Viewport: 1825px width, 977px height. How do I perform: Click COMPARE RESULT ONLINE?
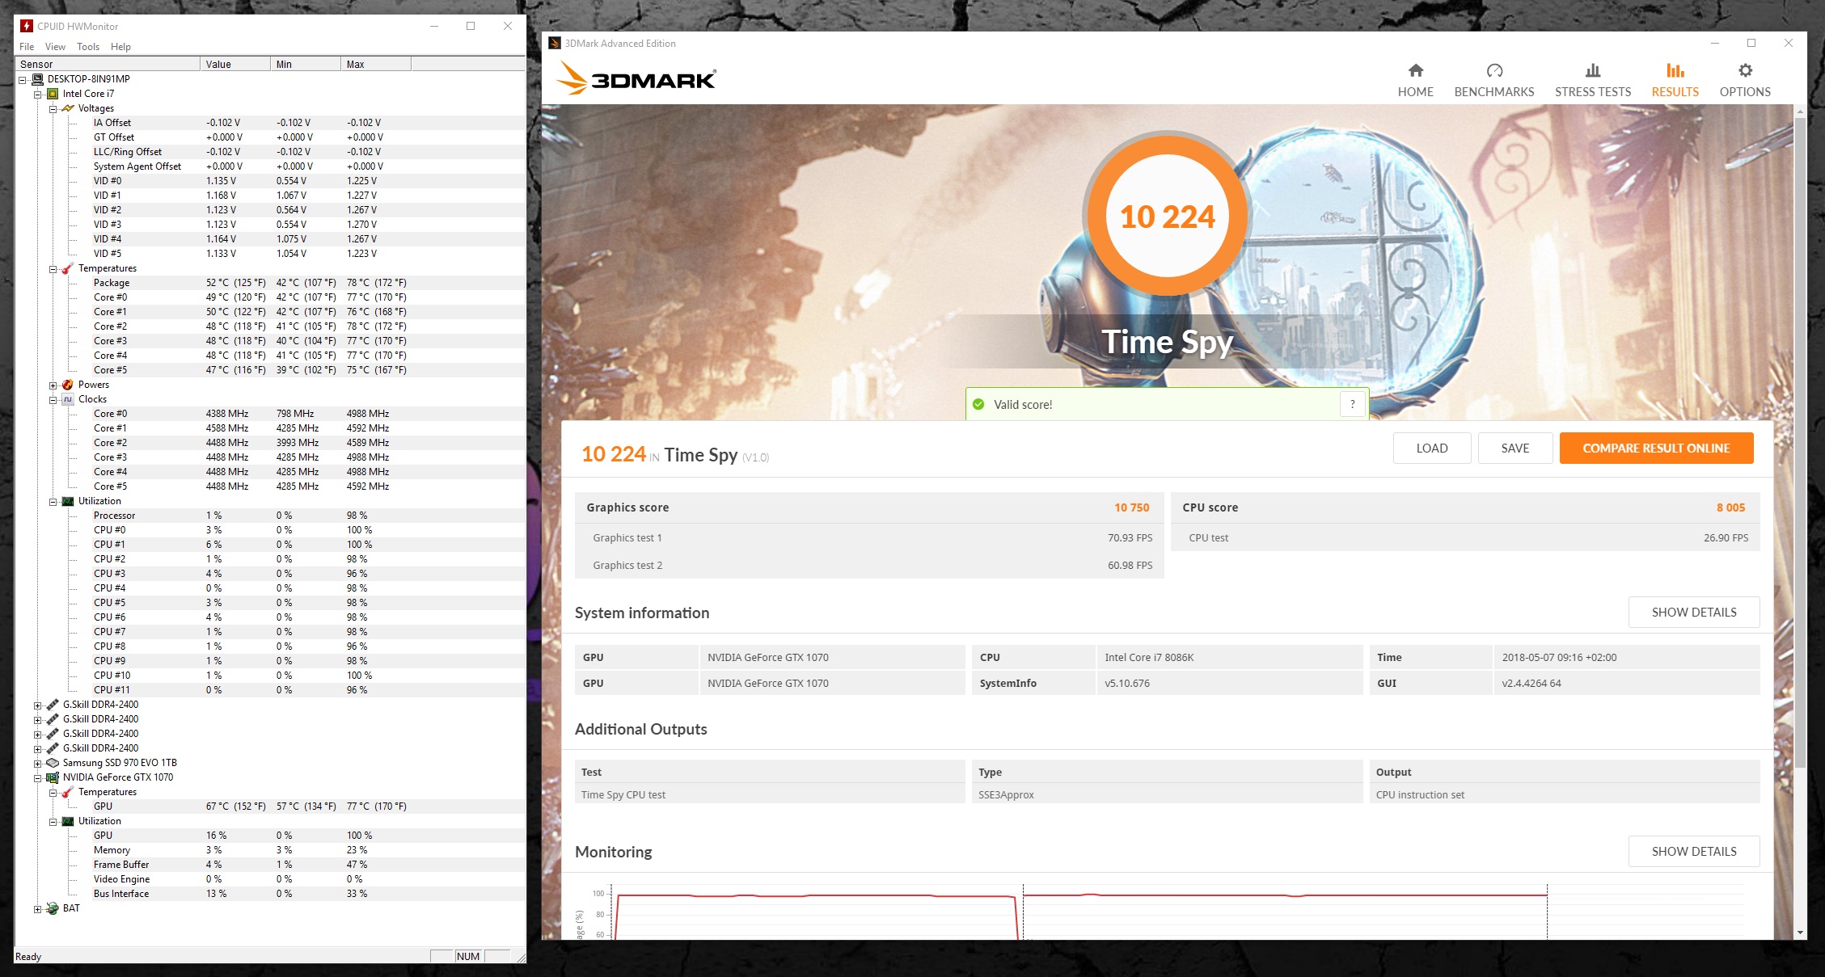[1656, 448]
